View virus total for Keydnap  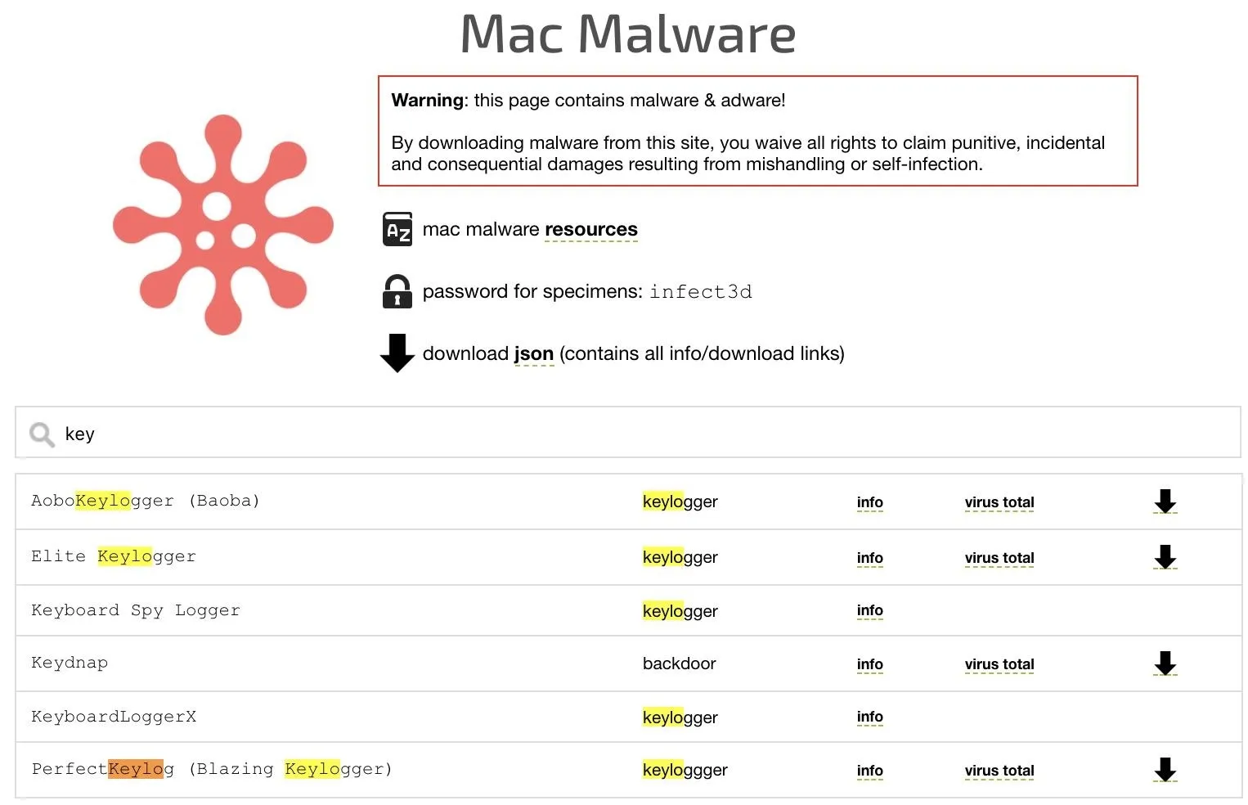[x=999, y=664]
